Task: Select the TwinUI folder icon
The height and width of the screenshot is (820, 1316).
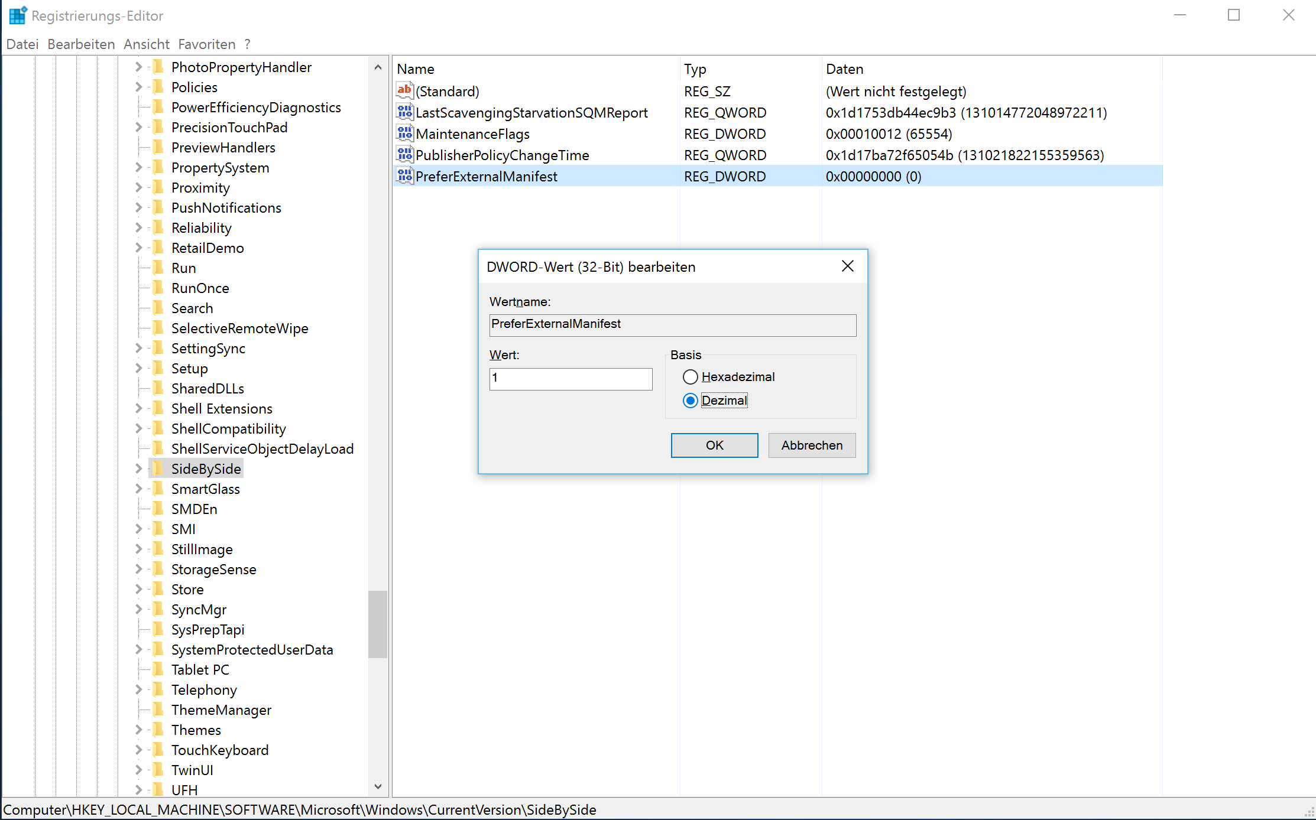Action: pos(158,770)
